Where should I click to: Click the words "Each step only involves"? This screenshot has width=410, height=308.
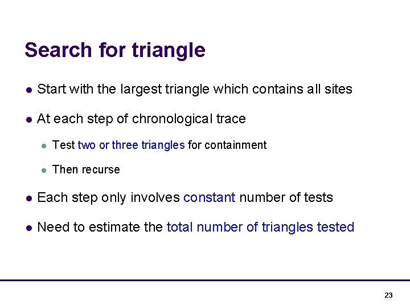click(x=108, y=197)
